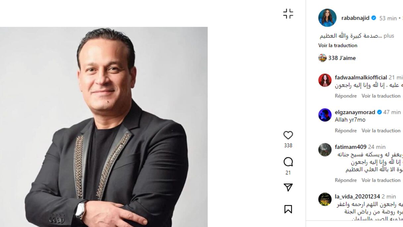Screen dimensions: 403x227
Task: Share the post with paper plane icon
Action: [x=288, y=188]
